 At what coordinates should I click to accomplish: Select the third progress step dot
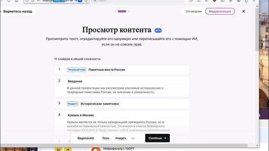129,11
